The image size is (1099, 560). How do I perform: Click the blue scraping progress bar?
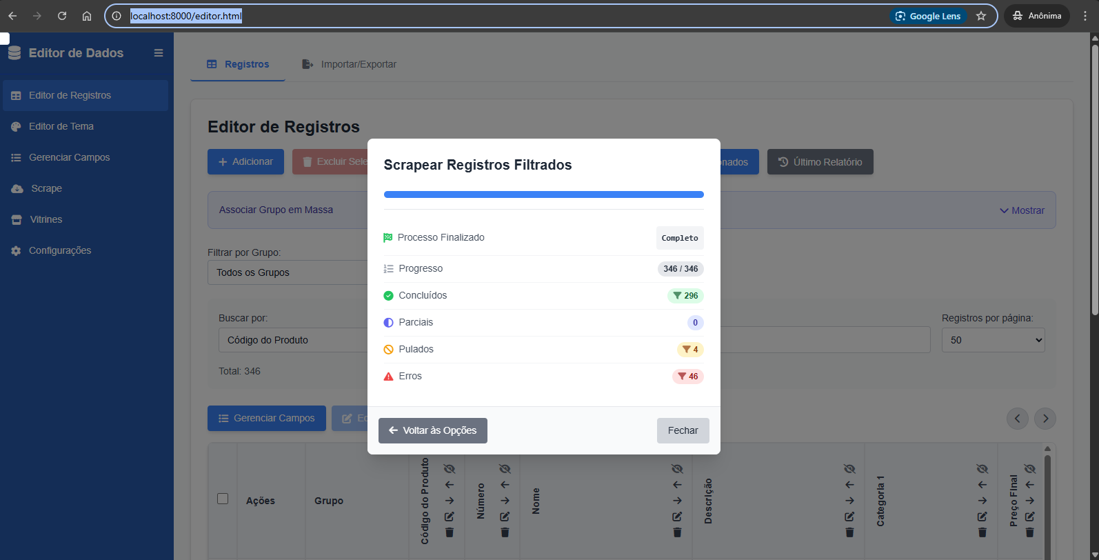coord(543,194)
